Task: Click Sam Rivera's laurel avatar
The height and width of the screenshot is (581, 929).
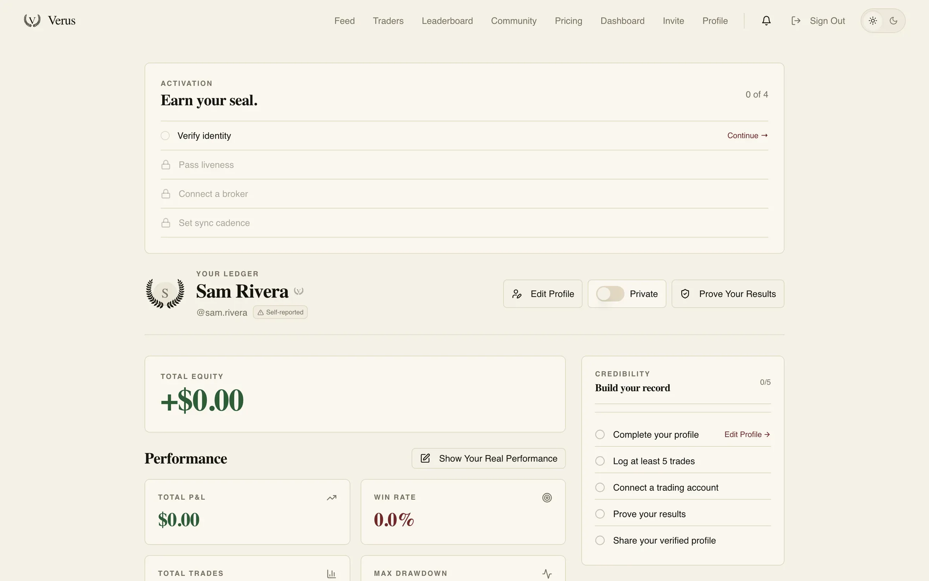Action: click(165, 293)
